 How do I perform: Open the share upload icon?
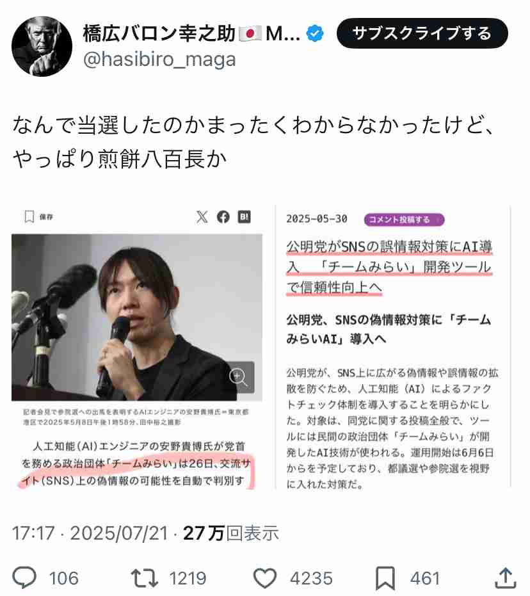505,577
